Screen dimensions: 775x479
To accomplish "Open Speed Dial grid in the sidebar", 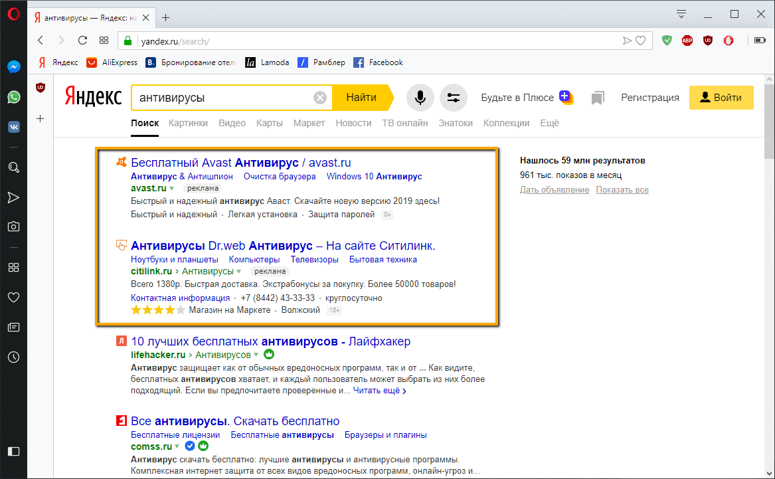I will [14, 268].
